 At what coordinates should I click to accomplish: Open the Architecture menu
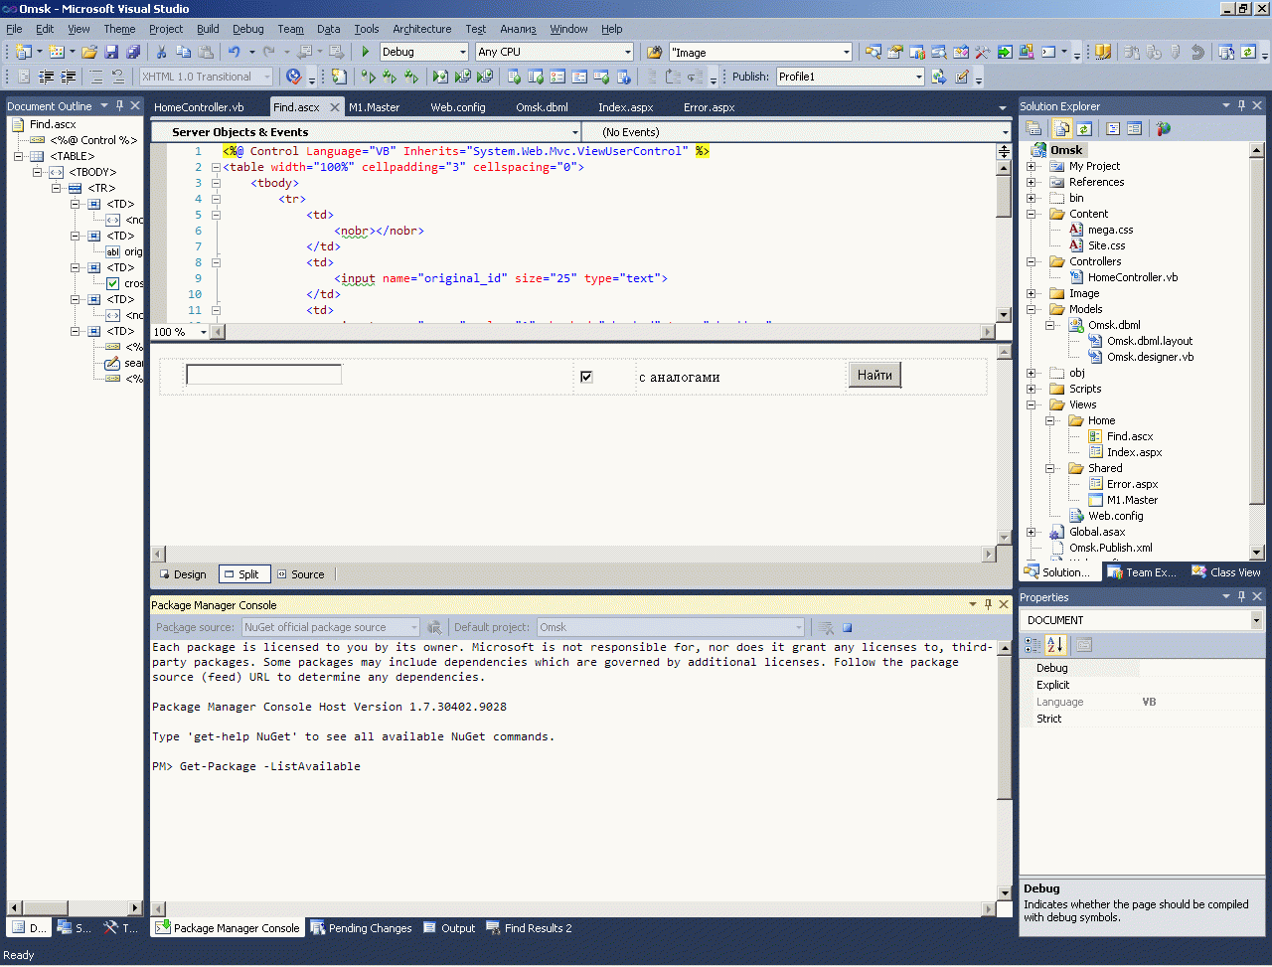tap(421, 29)
